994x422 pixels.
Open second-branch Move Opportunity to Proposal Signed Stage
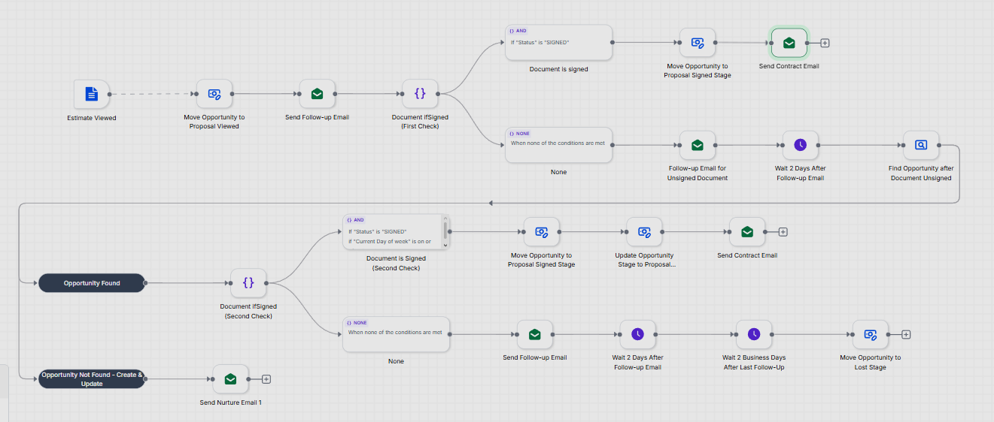(x=541, y=232)
